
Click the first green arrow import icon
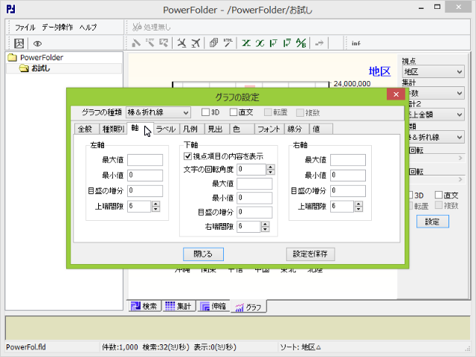click(x=274, y=43)
